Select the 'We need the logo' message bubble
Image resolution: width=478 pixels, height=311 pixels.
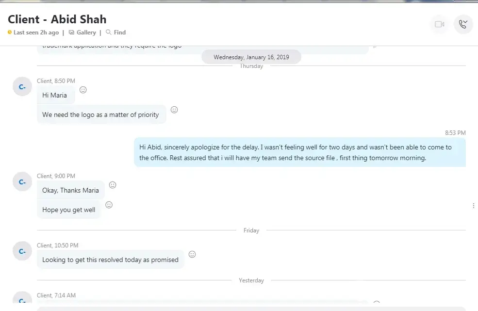click(x=101, y=115)
